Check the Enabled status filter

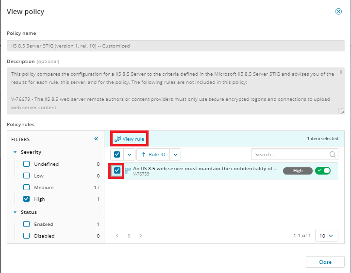point(27,225)
